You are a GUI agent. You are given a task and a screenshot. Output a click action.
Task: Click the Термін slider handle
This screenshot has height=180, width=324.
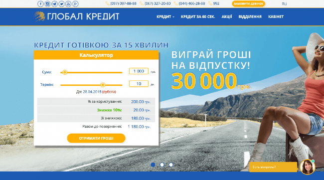(103, 85)
